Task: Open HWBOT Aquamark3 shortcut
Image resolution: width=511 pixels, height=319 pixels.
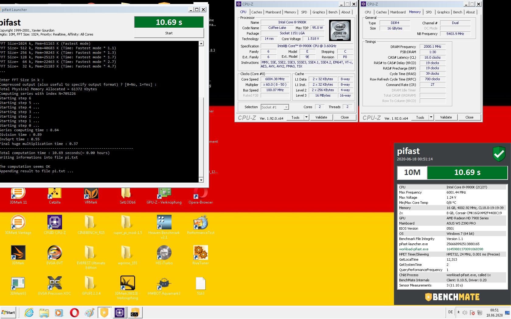Action: [x=164, y=286]
